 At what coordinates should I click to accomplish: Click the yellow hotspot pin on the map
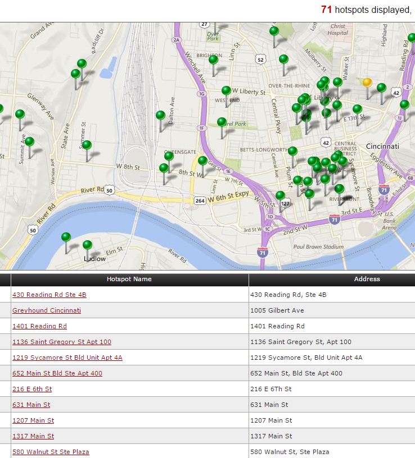[367, 83]
